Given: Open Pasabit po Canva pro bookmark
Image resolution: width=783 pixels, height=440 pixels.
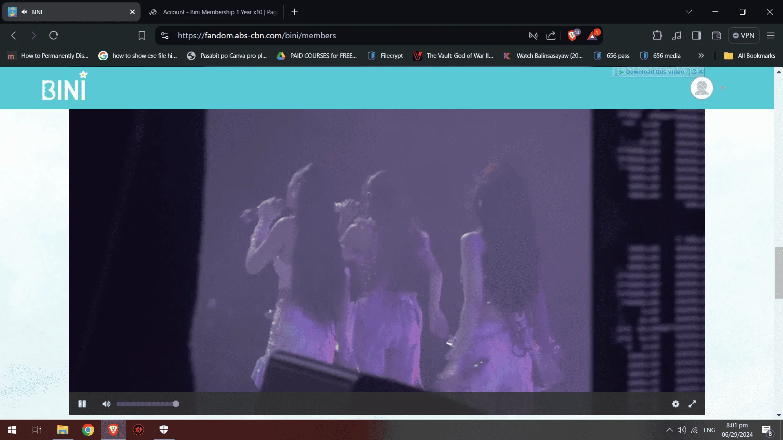Looking at the screenshot, I should click(227, 56).
